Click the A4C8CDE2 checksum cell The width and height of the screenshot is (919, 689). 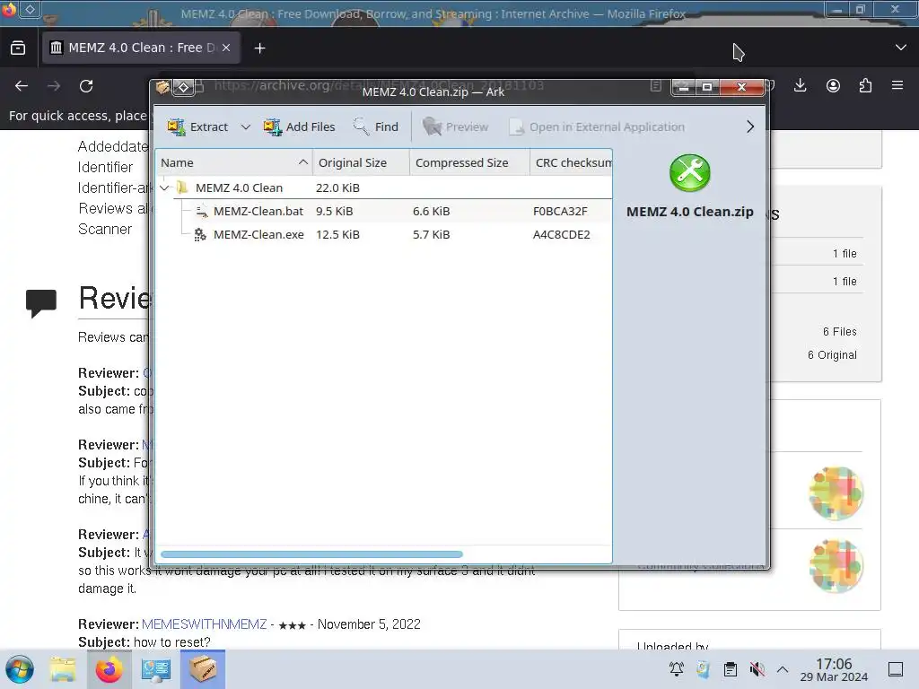(562, 234)
